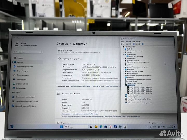Screen dimensions: 187x140
Task: Open Главная in Settings sidebar
Action: [20, 58]
